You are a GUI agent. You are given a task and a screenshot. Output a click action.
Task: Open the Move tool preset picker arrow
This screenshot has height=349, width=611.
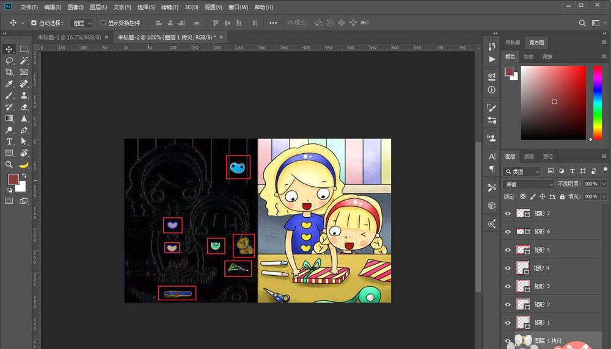(23, 23)
